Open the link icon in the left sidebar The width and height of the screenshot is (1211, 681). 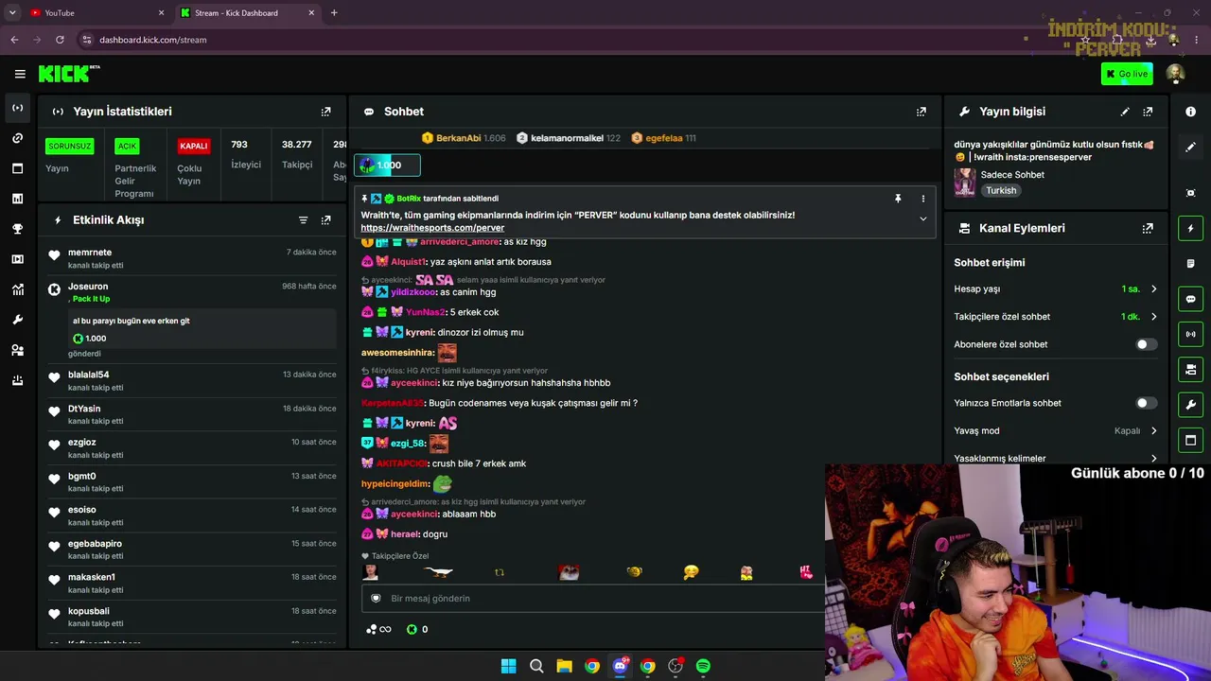click(17, 138)
